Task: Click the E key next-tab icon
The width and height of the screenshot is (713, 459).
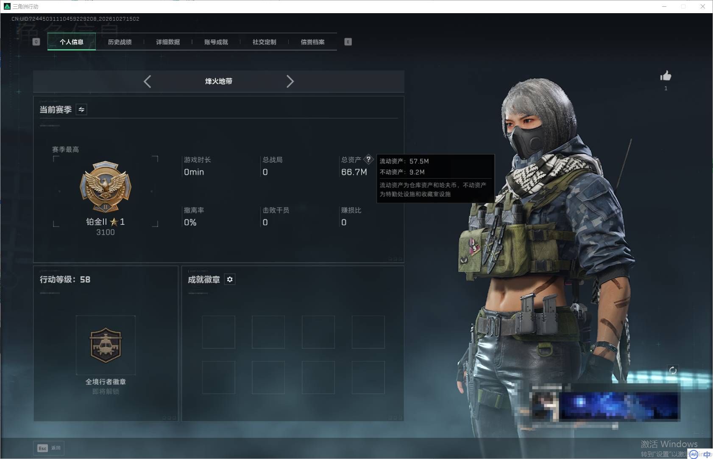Action: [348, 42]
